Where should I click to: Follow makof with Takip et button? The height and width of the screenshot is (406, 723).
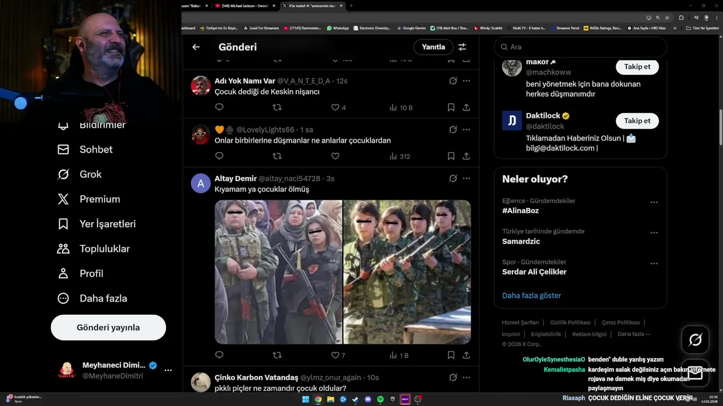(637, 67)
